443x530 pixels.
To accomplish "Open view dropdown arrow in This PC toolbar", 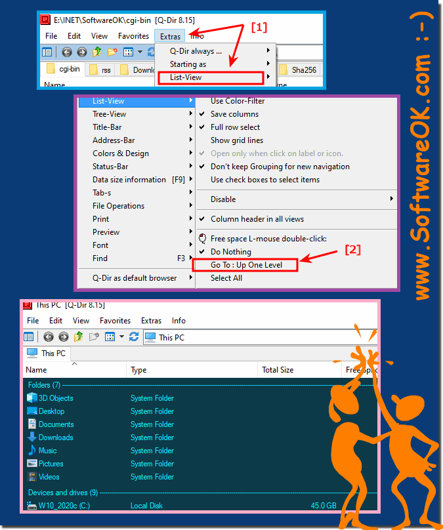I will point(121,336).
